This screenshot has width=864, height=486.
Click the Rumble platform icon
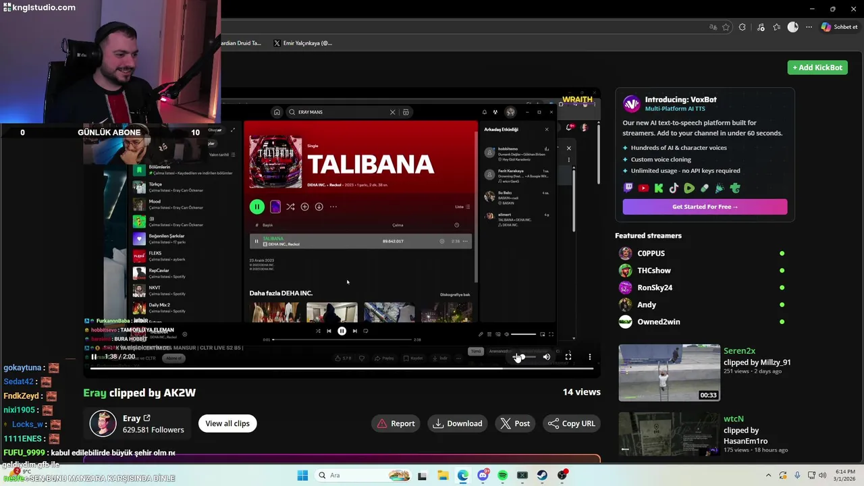pyautogui.click(x=689, y=188)
